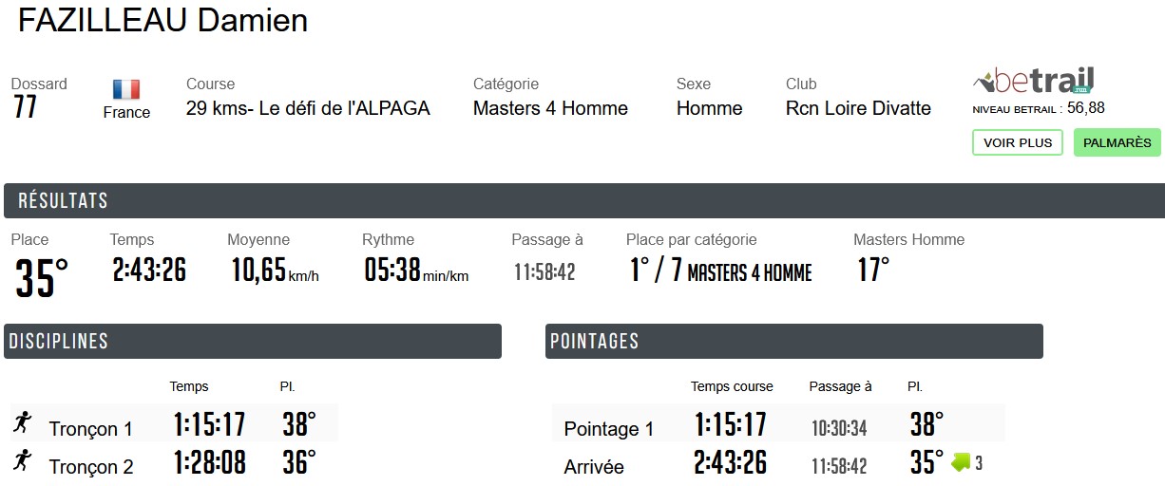Click the POINTAGES section header
The width and height of the screenshot is (1165, 486).
[x=594, y=342]
